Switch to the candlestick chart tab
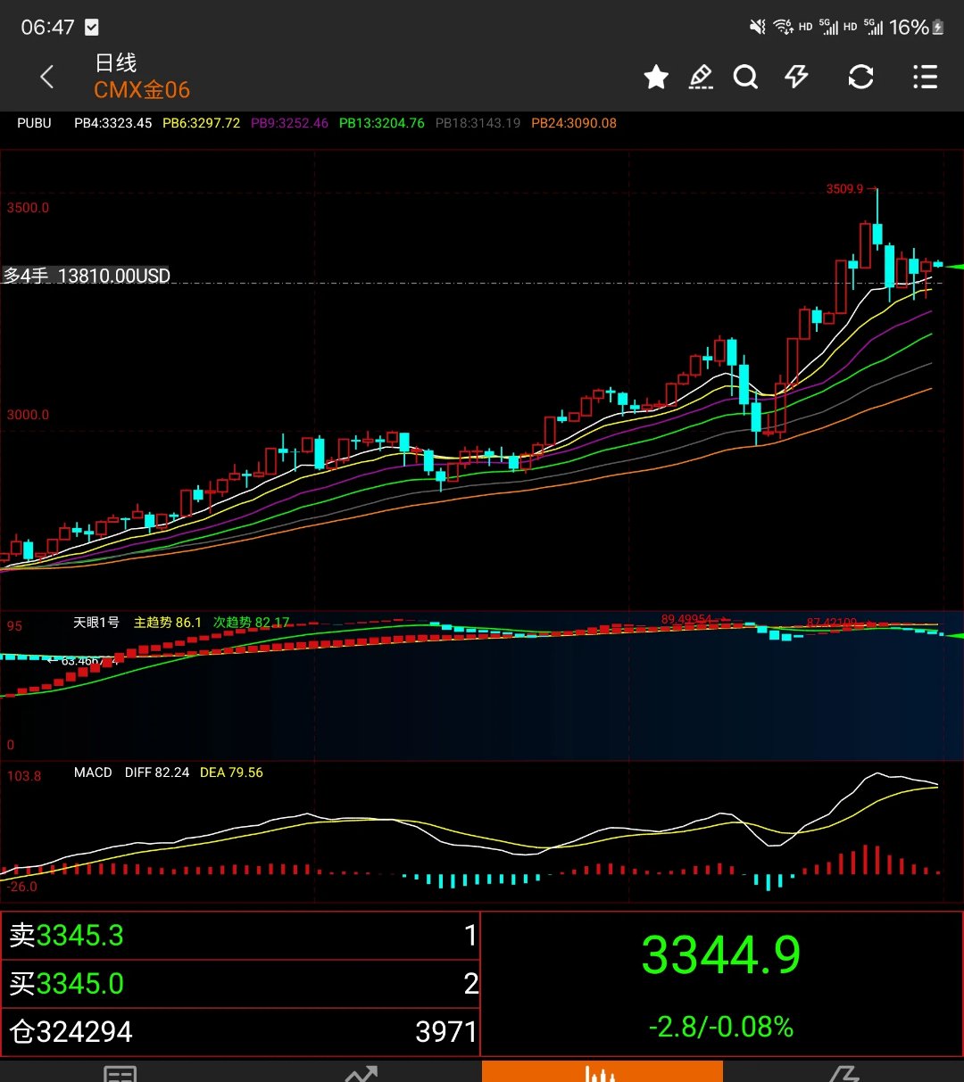 coord(602,1071)
